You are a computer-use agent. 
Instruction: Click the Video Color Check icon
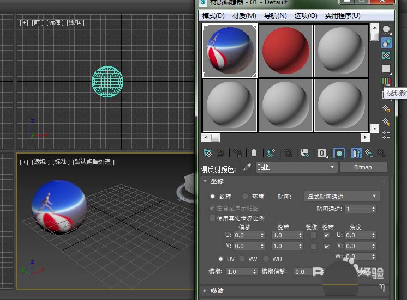coord(386,82)
